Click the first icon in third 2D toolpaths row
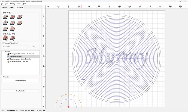This screenshot has height=112, width=188. click(x=5, y=29)
